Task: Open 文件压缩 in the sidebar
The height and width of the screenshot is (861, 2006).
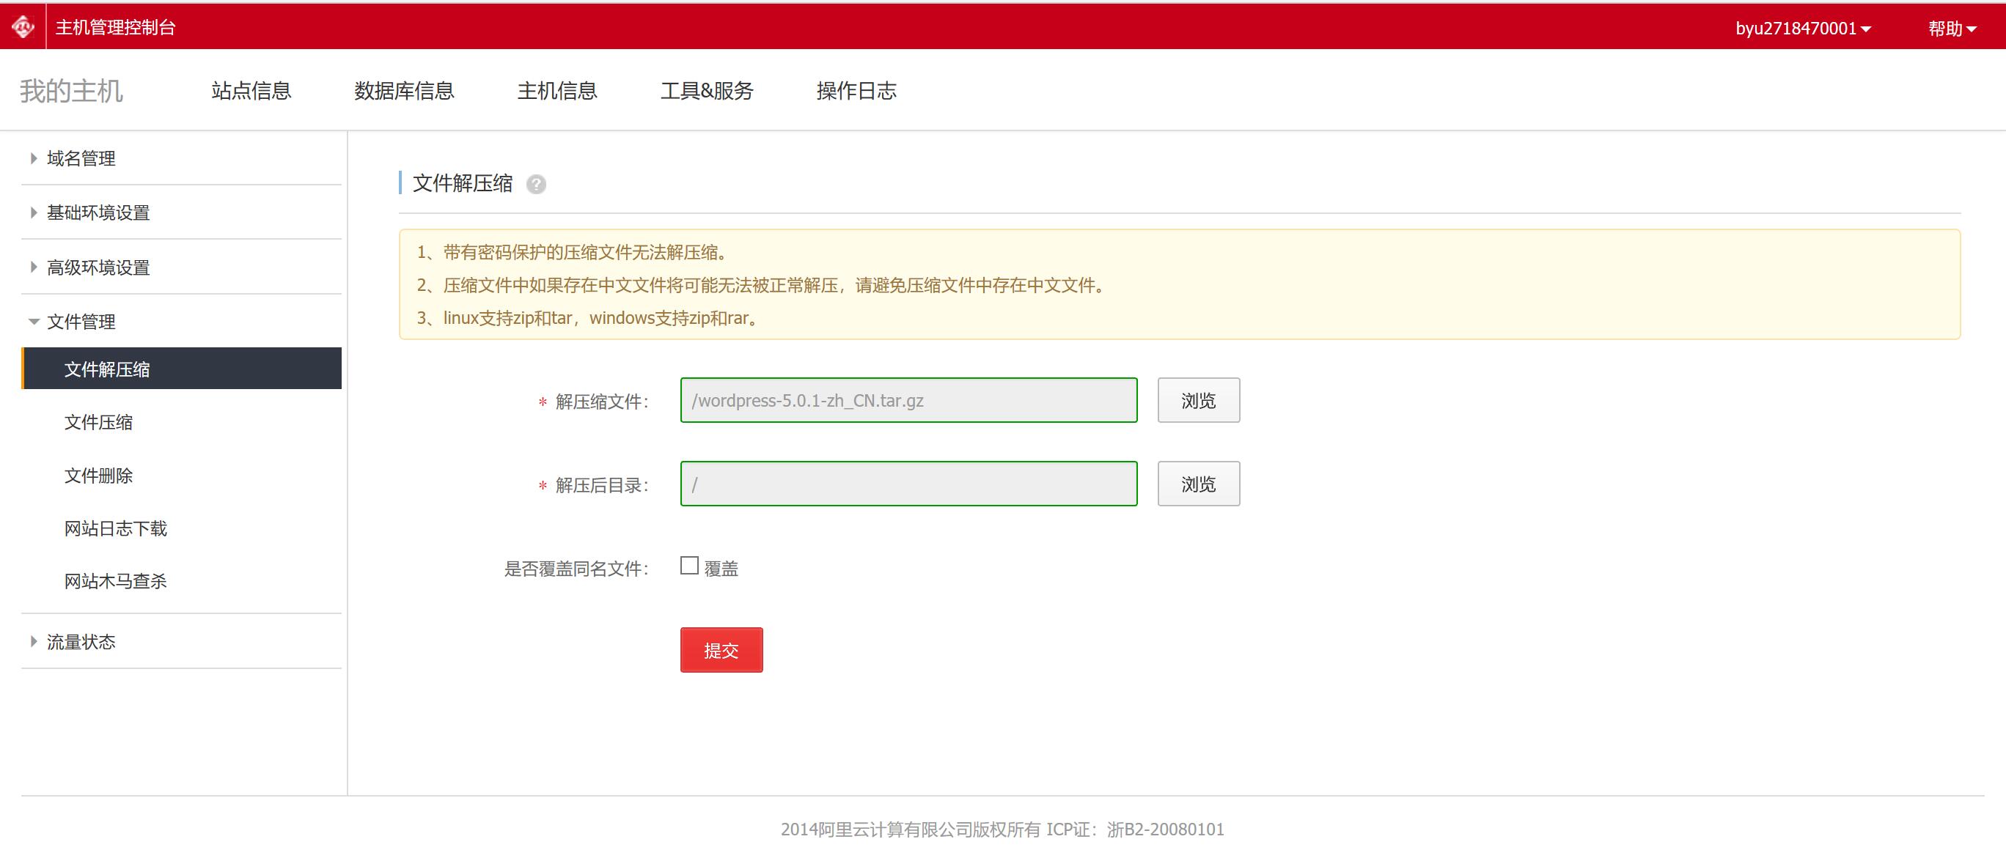Action: (x=98, y=422)
